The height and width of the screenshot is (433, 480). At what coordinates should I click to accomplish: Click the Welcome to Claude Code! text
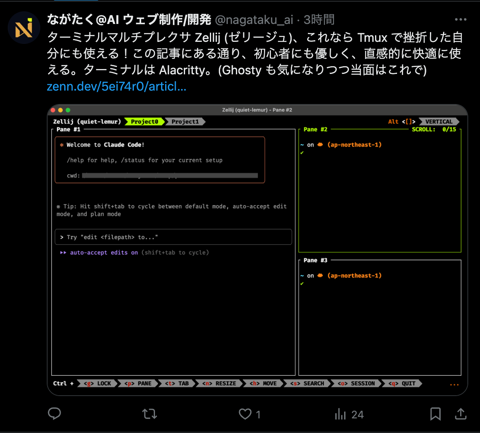point(105,145)
